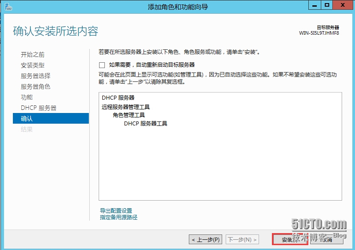Select the 远程服务器管理工具 list entry

coord(126,107)
